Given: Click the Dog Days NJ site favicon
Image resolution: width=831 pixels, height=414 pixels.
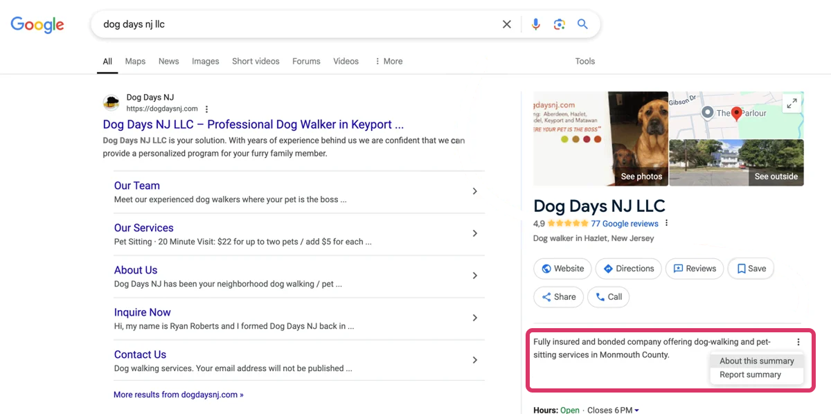Looking at the screenshot, I should pos(111,103).
